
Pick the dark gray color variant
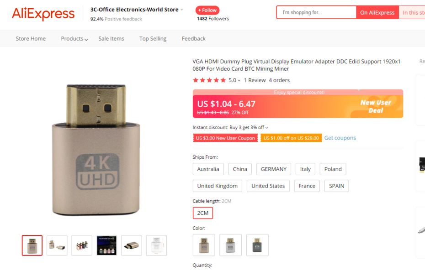point(257,245)
